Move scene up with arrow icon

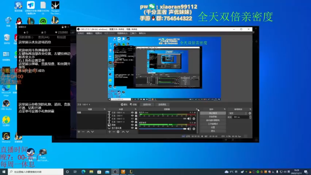click(x=88, y=132)
